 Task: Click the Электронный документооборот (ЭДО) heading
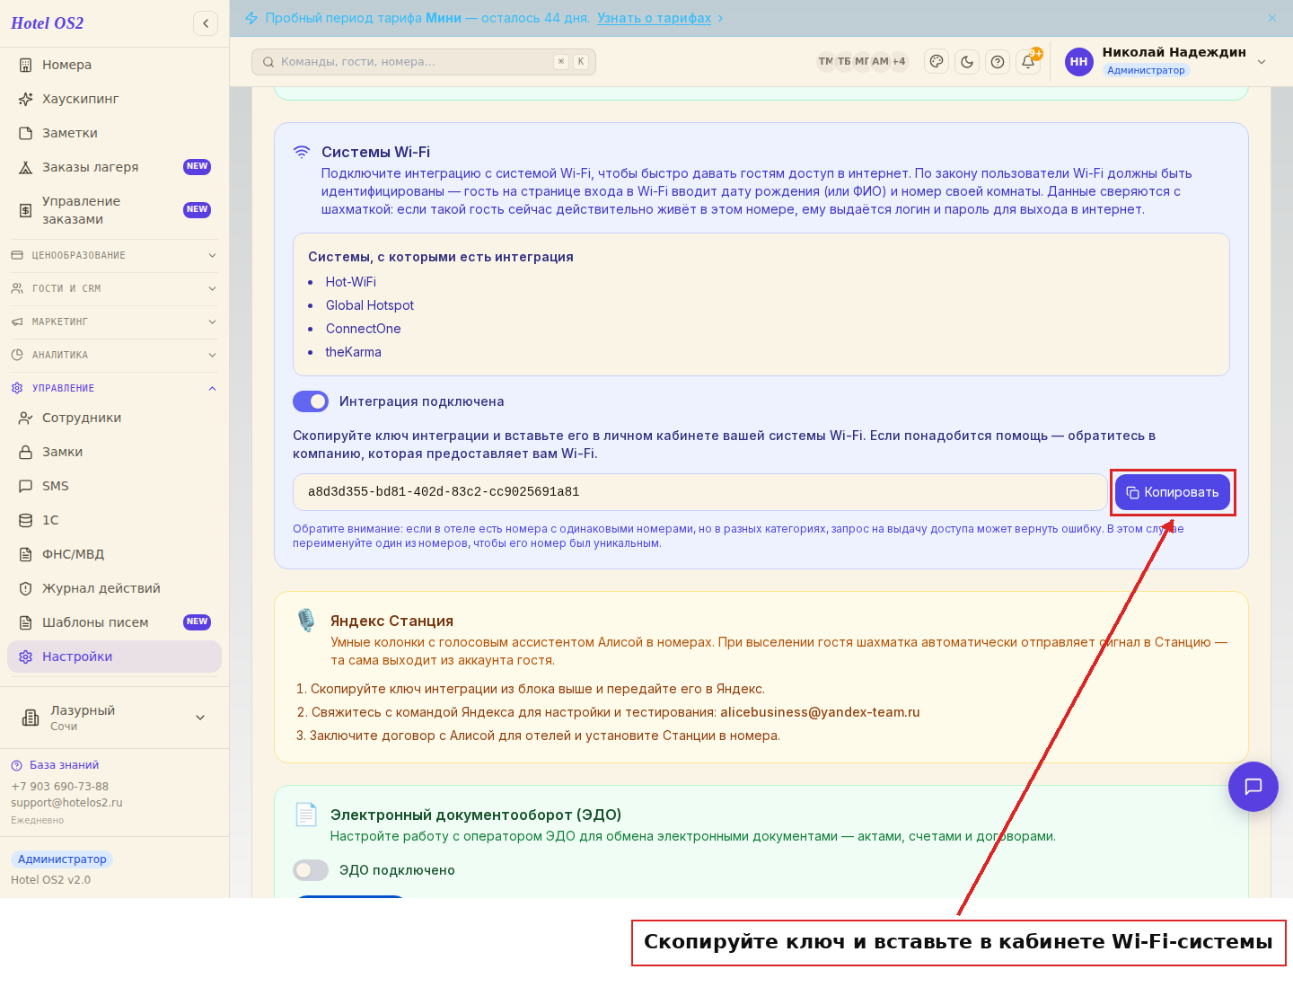point(476,815)
